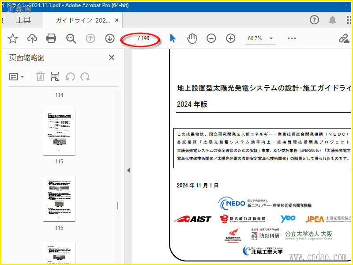The height and width of the screenshot is (265, 353).
Task: Zoom out with the minus button
Action: coord(211,38)
